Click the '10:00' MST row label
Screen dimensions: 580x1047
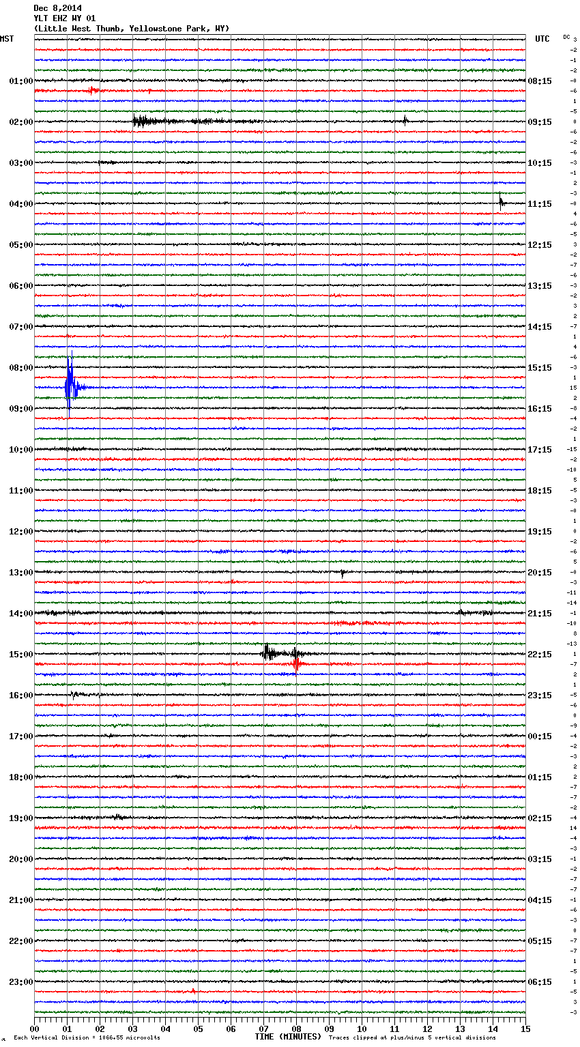coord(20,450)
